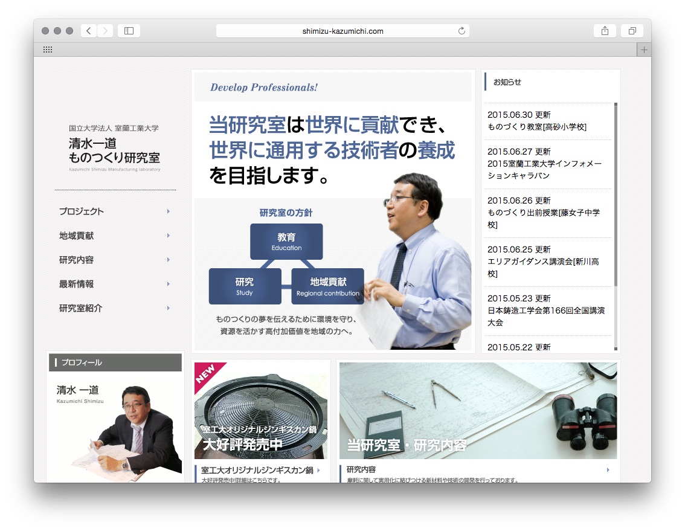
Task: Click the news list scrollbar
Action: tap(616, 193)
